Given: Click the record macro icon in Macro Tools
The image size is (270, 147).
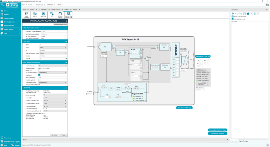Looking at the screenshot, I should click(232, 13).
